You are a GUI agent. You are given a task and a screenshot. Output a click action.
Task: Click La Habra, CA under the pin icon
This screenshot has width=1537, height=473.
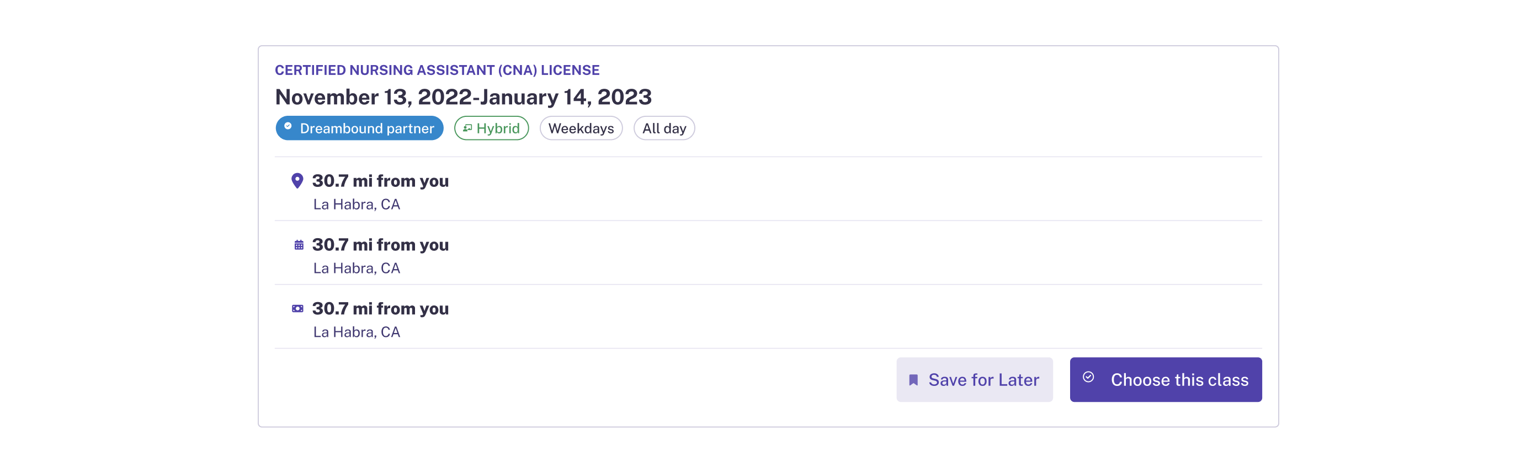356,205
